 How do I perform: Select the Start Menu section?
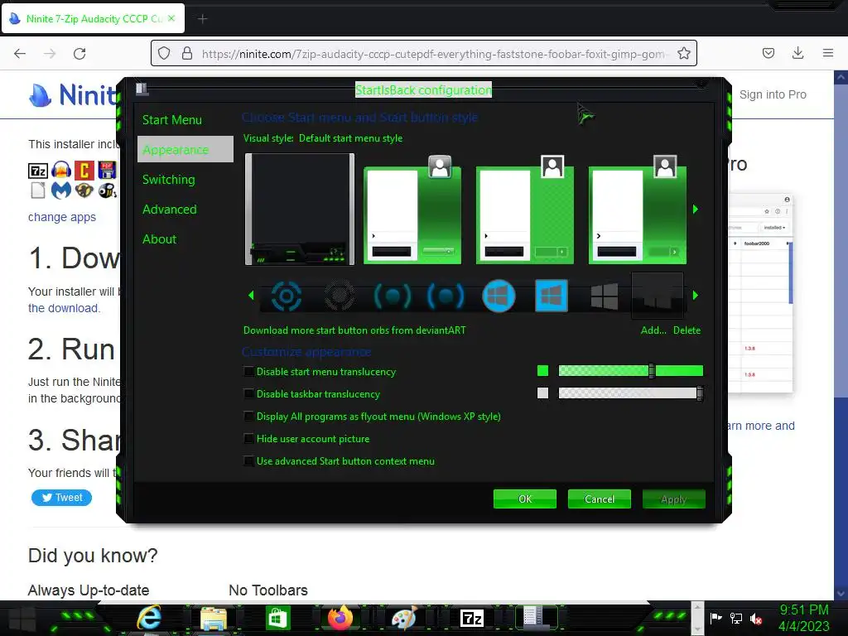[172, 120]
